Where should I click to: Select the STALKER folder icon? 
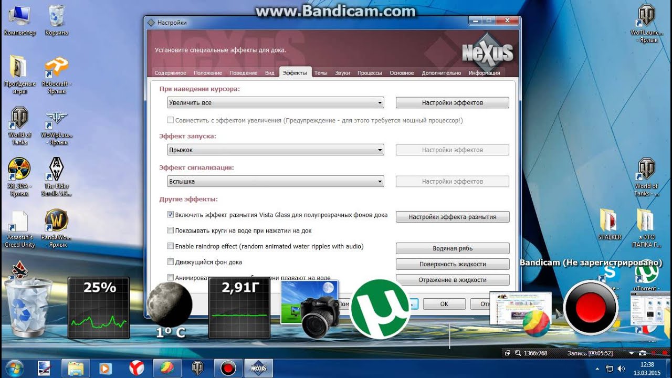(609, 224)
